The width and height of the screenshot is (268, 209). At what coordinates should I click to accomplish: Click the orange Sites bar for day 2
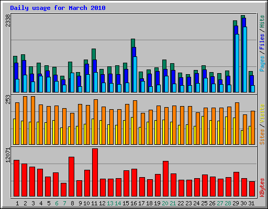coord(25,120)
